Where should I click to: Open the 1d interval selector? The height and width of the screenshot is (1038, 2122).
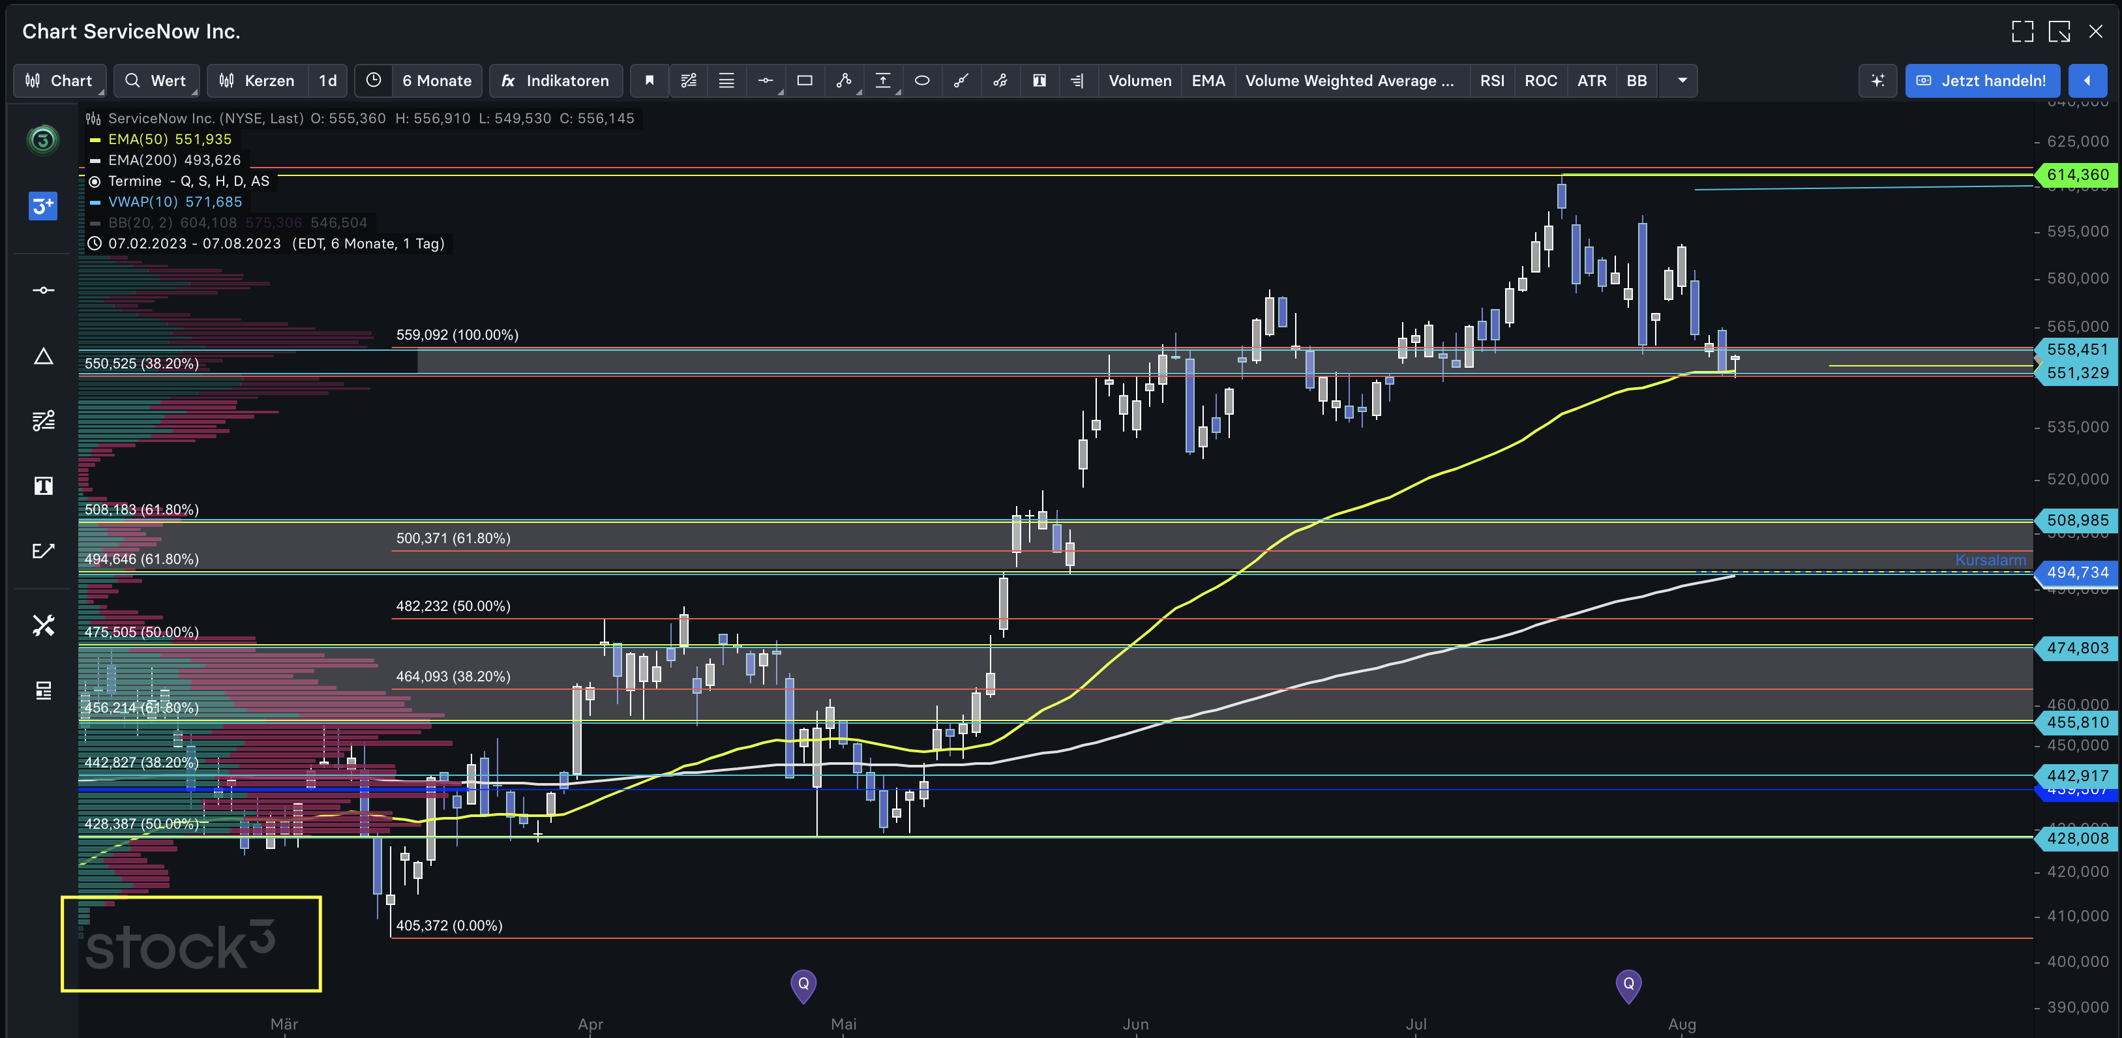pos(328,81)
